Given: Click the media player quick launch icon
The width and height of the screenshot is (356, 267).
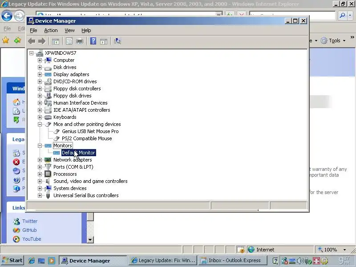Looking at the screenshot, I should click(x=52, y=261).
